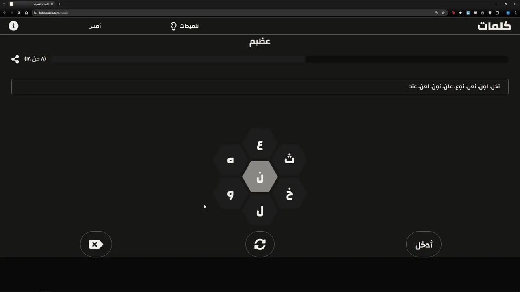Image resolution: width=520 pixels, height=292 pixels.
Task: Bookmark this page with the star icon
Action: (443, 13)
